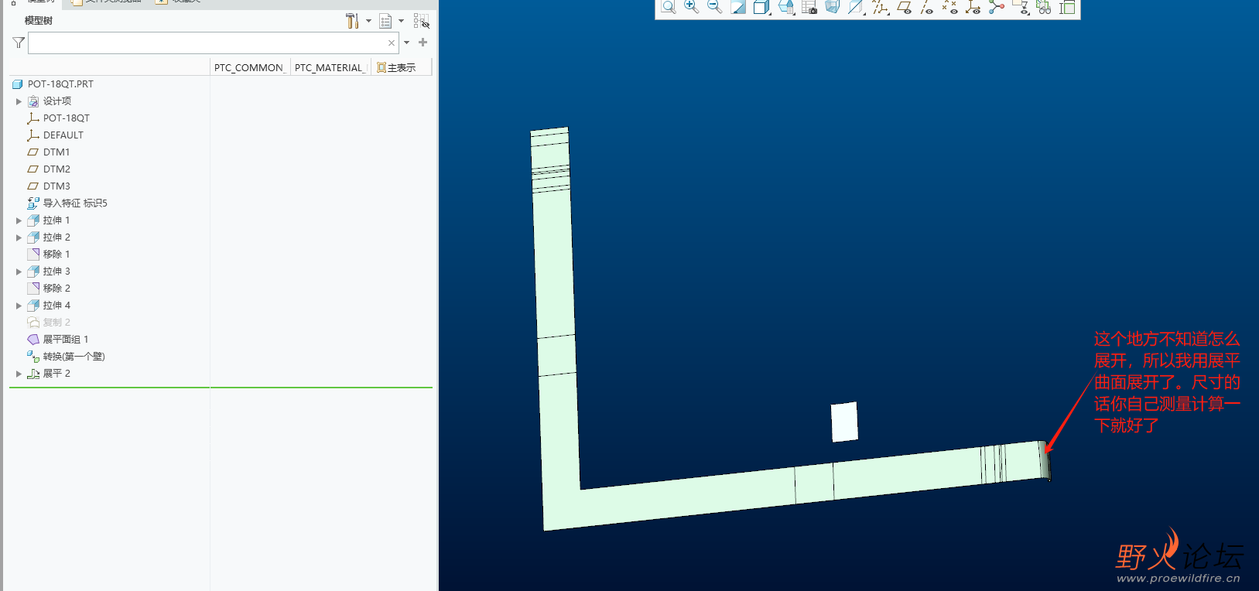
Task: Select the 移除 1 feature
Action: (56, 255)
